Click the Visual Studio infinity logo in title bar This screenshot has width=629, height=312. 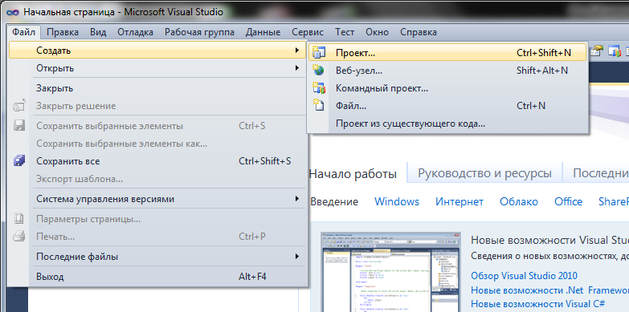point(14,11)
